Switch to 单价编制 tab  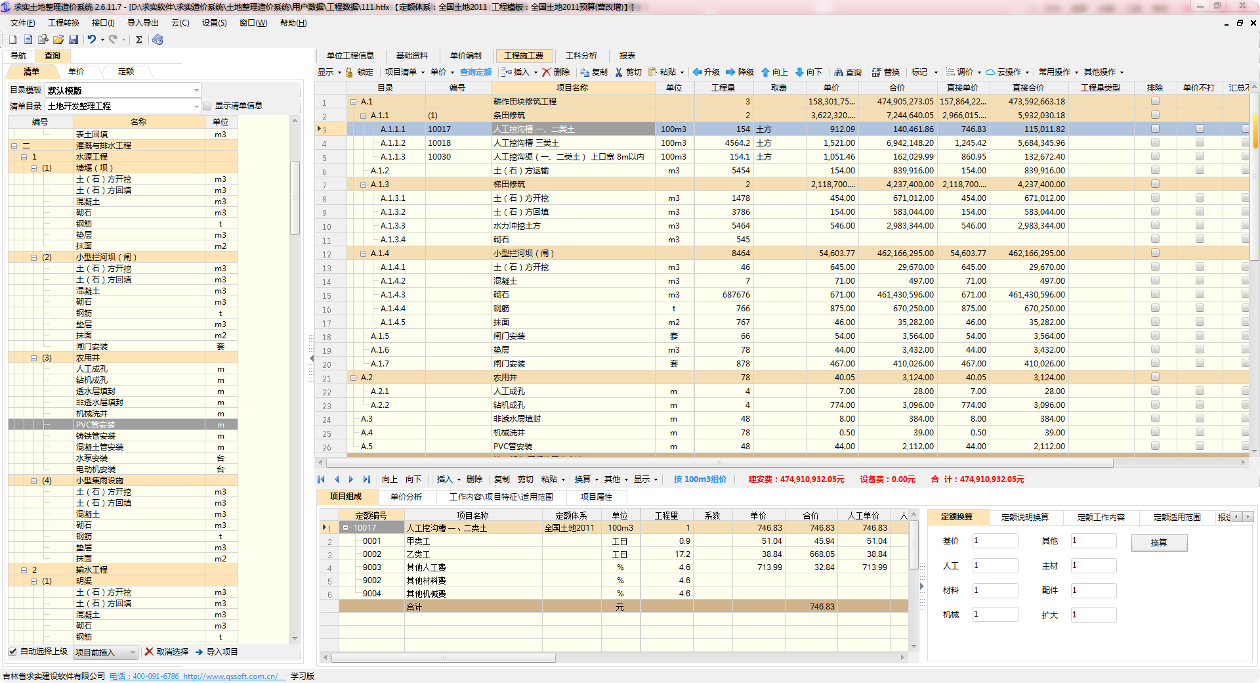coord(466,56)
